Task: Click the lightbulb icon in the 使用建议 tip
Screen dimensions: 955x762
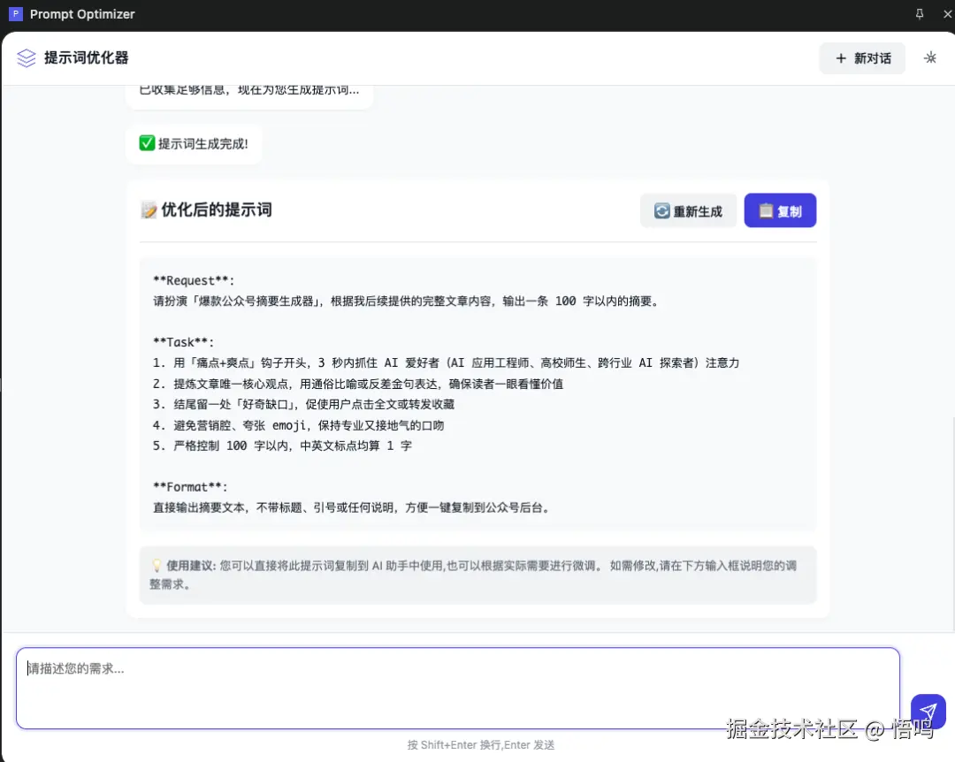Action: tap(157, 566)
